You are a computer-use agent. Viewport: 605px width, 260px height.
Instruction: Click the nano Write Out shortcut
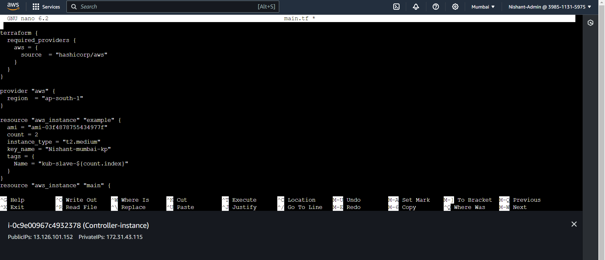[81, 200]
